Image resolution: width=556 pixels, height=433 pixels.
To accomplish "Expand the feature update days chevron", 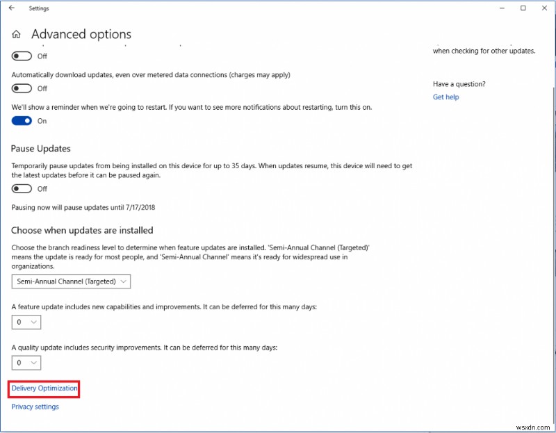I will point(33,322).
